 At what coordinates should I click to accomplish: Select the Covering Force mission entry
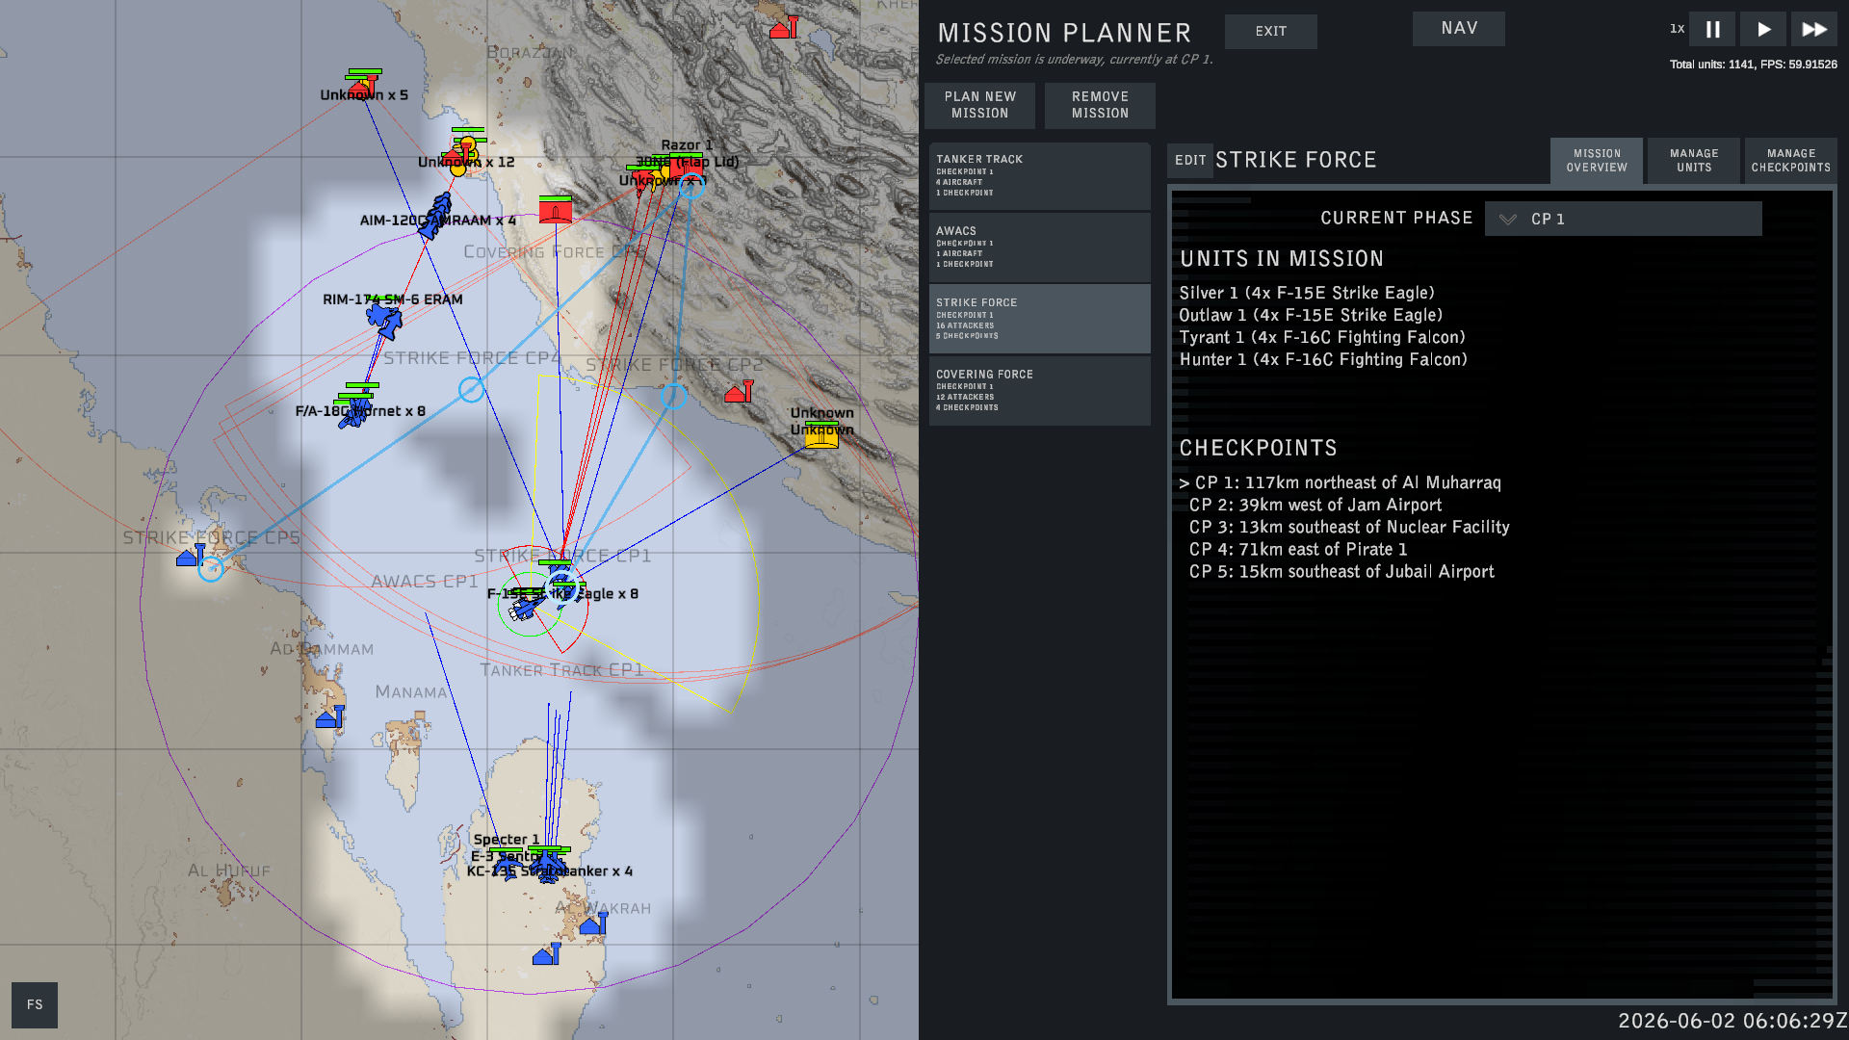tap(1040, 390)
